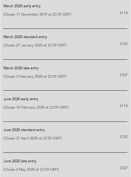
Task: Select June 2020 early entry heading
Action: click(x=21, y=99)
